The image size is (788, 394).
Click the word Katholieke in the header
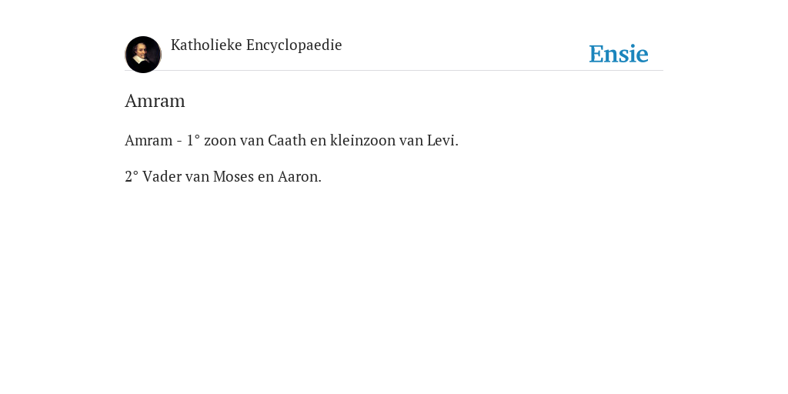pos(206,45)
